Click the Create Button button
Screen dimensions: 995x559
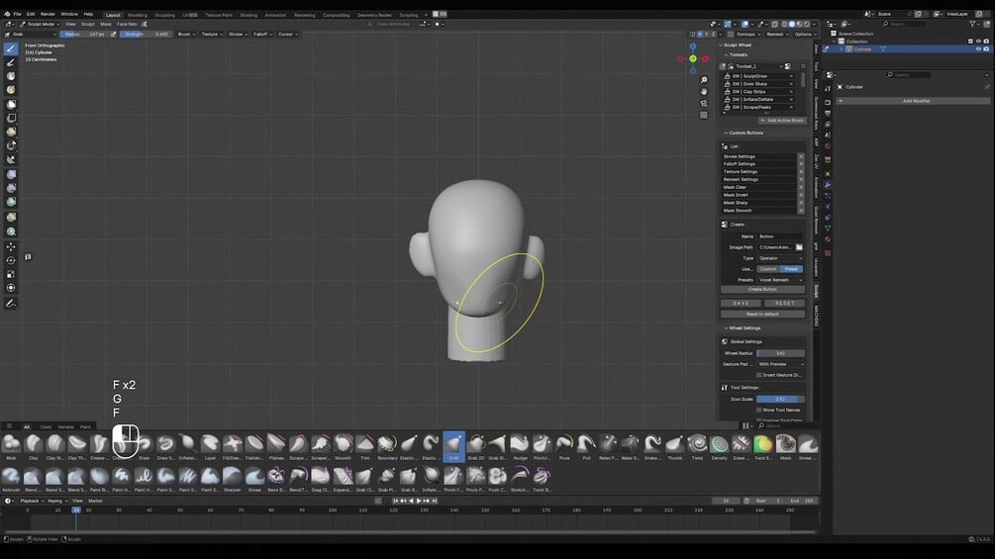pos(762,289)
